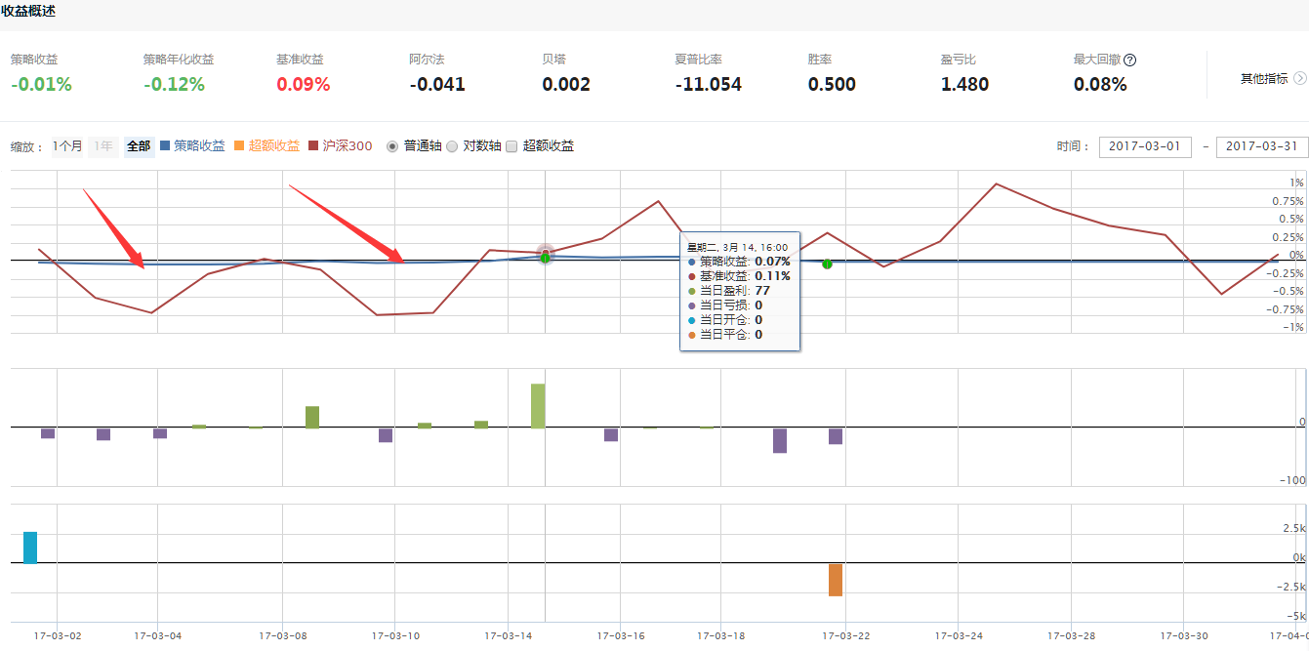Click the arrow icon beside 其他指标
The image size is (1309, 651).
pyautogui.click(x=1299, y=78)
